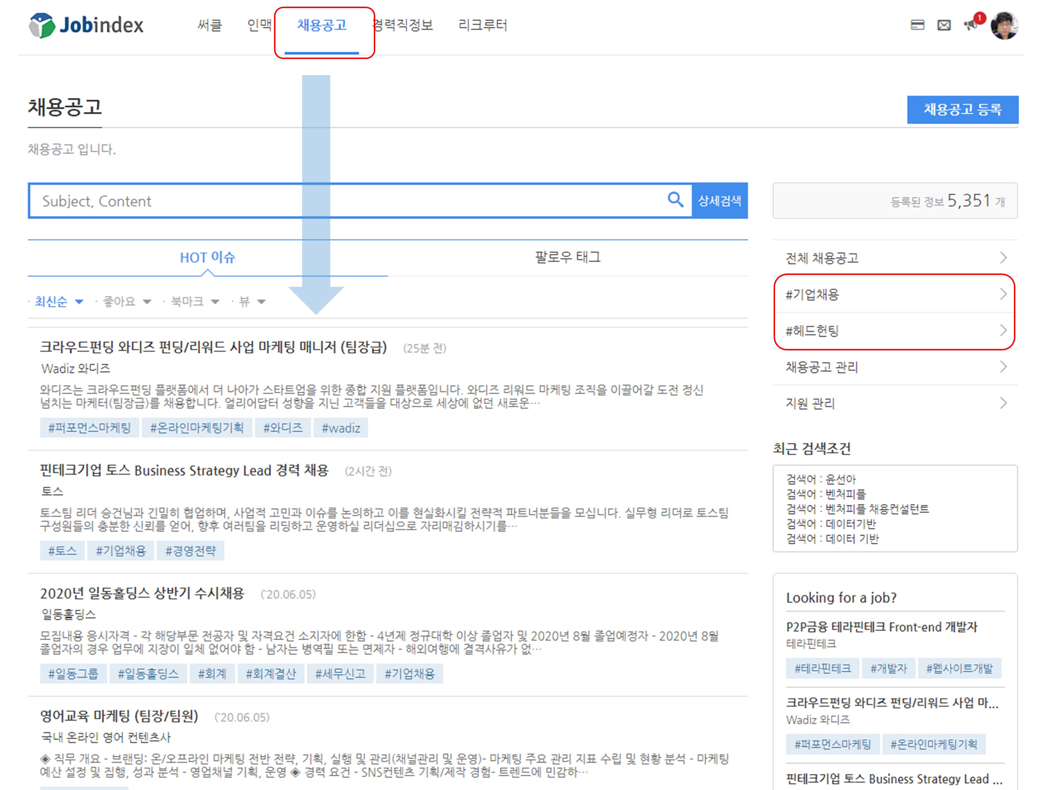The width and height of the screenshot is (1054, 790).
Task: Click the magnifier search icon
Action: (x=675, y=199)
